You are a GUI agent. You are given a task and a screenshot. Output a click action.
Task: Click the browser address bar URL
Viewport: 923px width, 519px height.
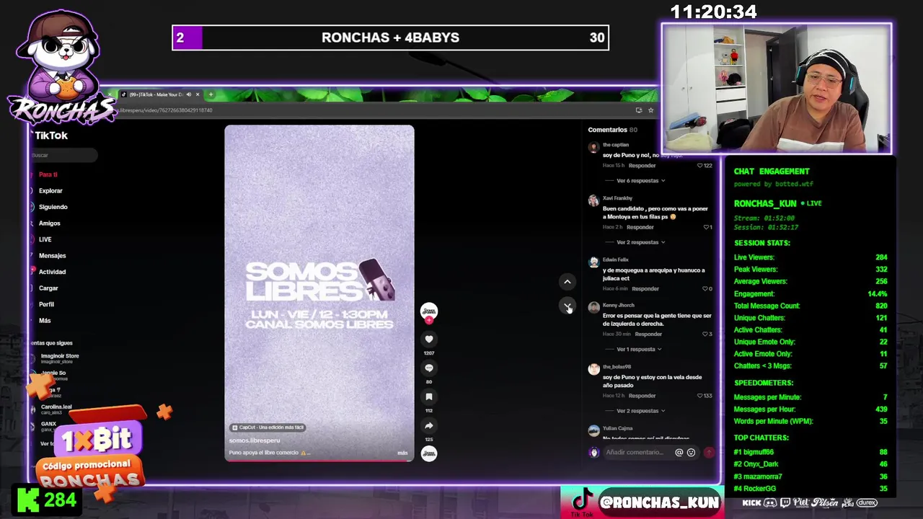(166, 110)
